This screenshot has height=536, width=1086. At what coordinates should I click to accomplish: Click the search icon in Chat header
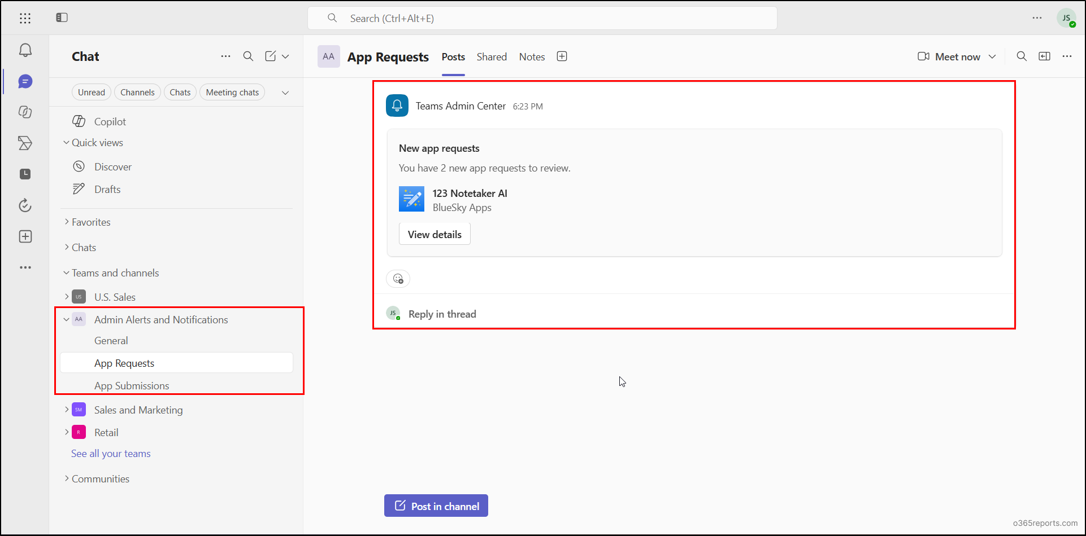[x=248, y=56]
